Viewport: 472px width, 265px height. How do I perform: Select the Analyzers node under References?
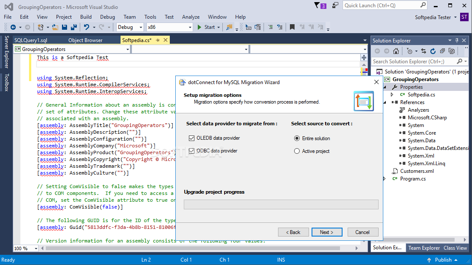point(418,110)
